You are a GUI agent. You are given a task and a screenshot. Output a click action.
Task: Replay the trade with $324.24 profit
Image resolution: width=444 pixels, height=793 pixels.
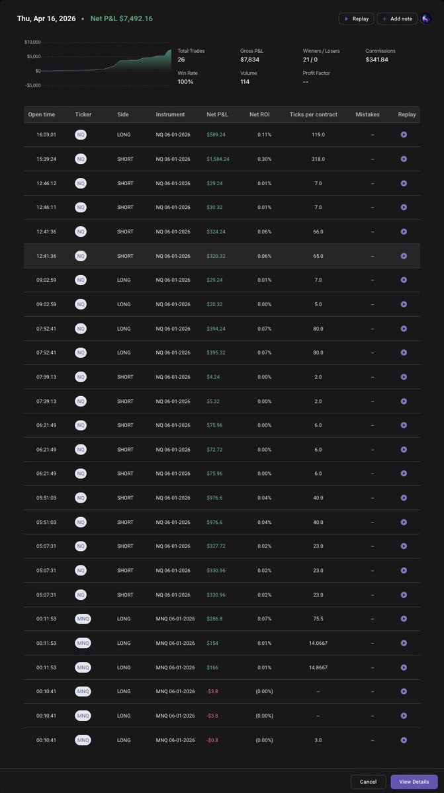click(404, 231)
